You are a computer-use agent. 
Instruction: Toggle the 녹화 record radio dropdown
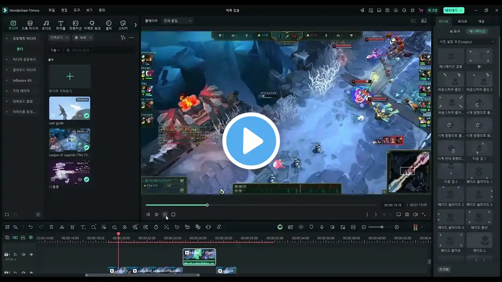tap(83, 38)
